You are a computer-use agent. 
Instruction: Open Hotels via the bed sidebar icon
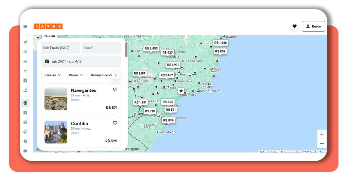point(25,52)
